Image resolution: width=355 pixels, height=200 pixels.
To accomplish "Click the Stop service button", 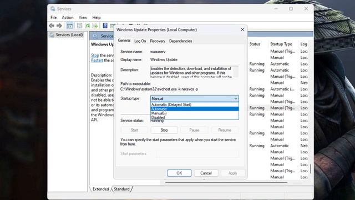I will coord(164,130).
